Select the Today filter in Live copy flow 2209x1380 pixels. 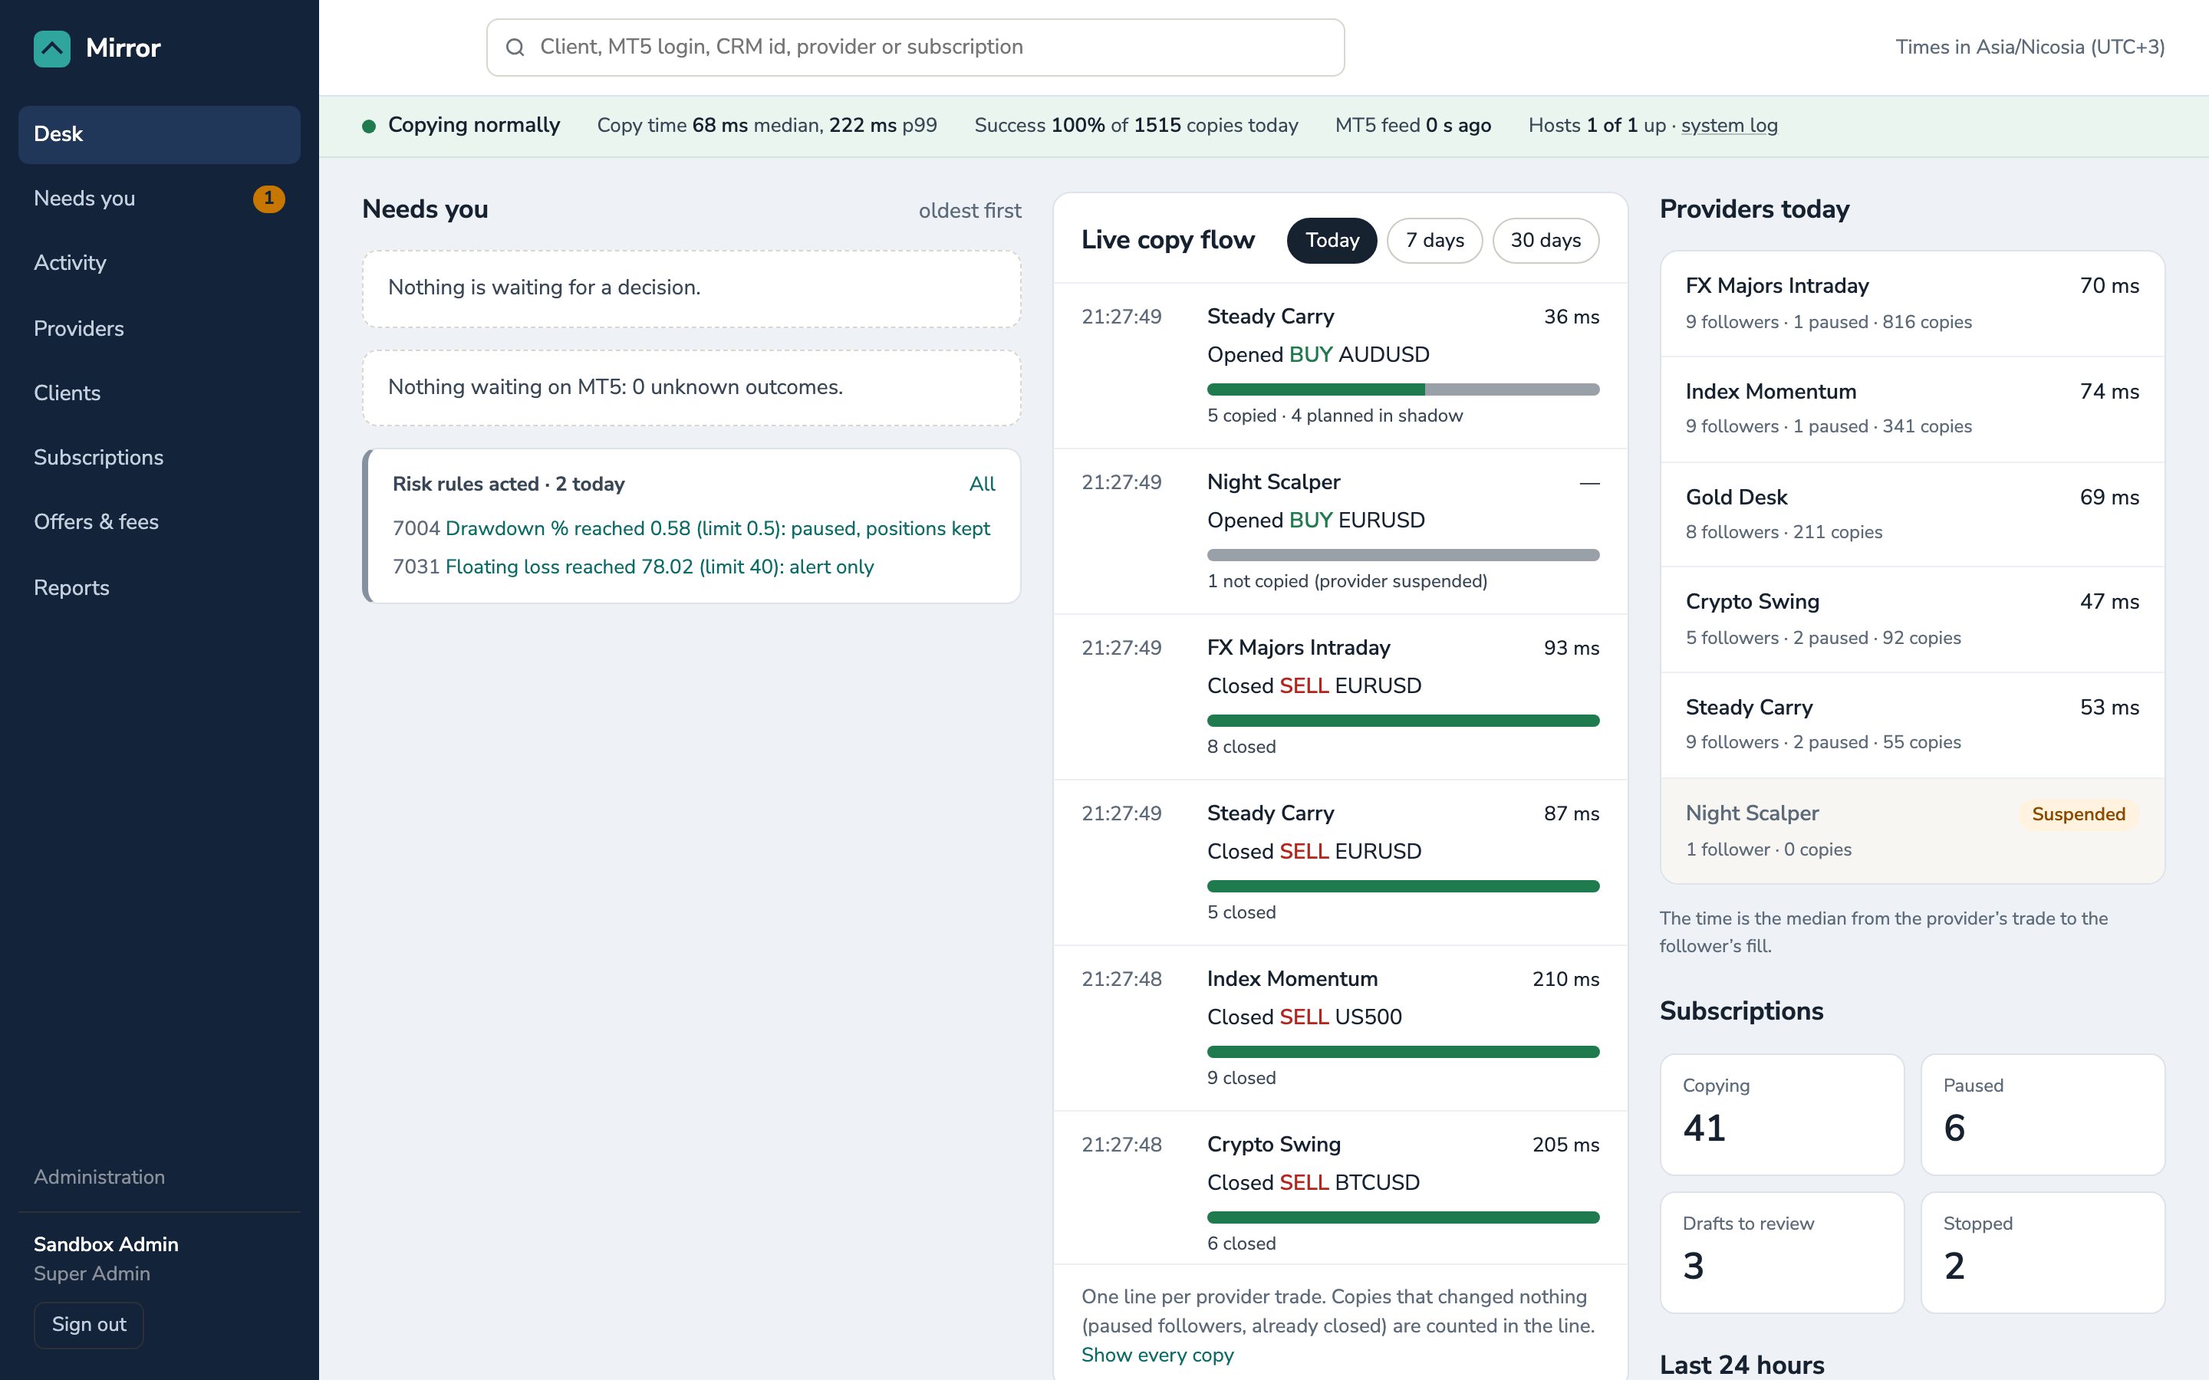(x=1332, y=241)
